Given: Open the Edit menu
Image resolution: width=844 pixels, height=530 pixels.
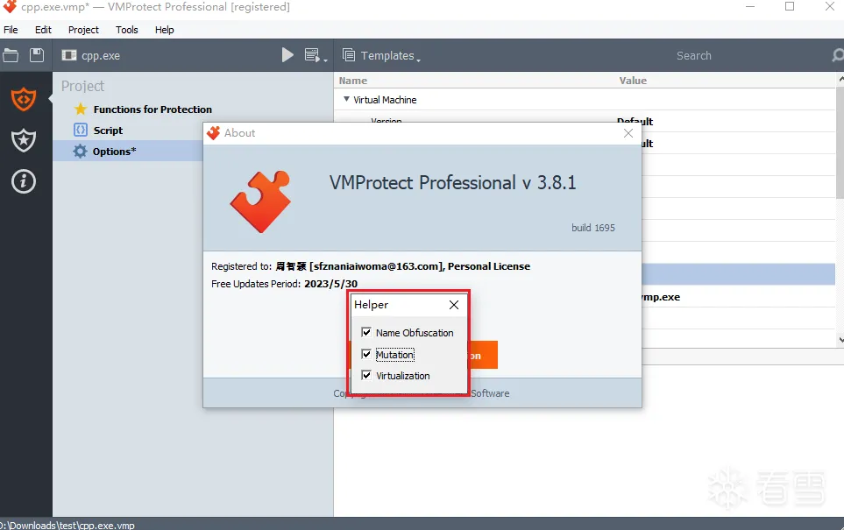Looking at the screenshot, I should click(43, 30).
